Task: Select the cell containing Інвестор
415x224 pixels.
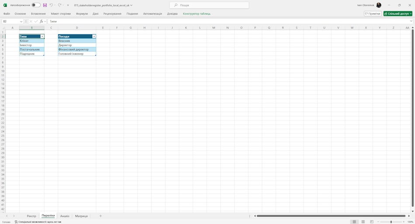Action: click(x=32, y=45)
